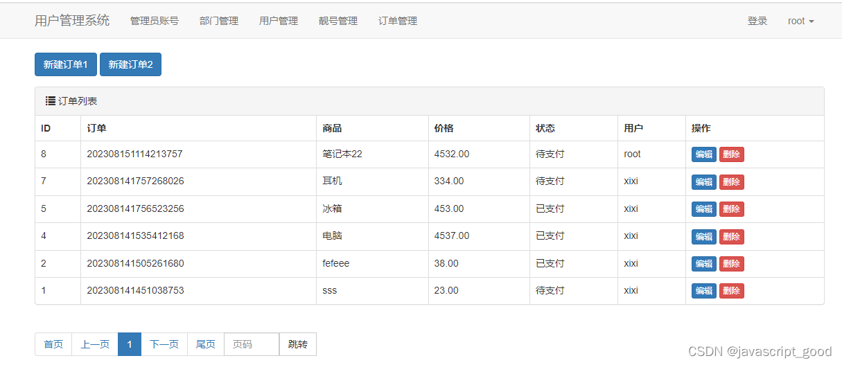Image resolution: width=842 pixels, height=365 pixels.
Task: Click status 已支付 in 冰箱 row
Action: [550, 208]
